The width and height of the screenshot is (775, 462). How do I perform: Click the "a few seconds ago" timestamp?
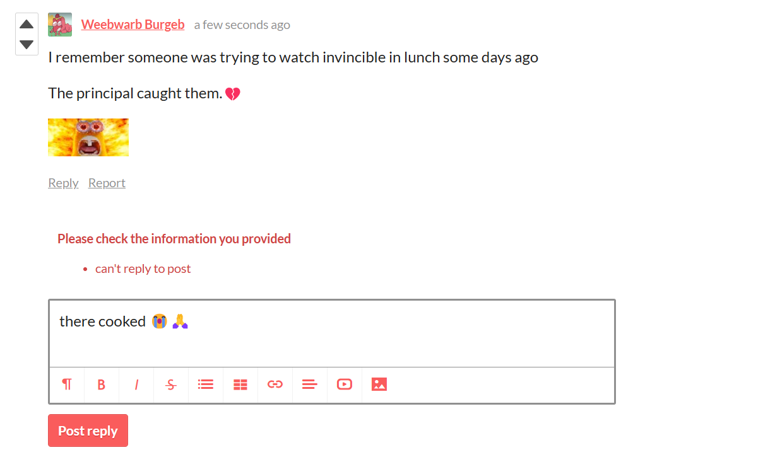(x=242, y=25)
